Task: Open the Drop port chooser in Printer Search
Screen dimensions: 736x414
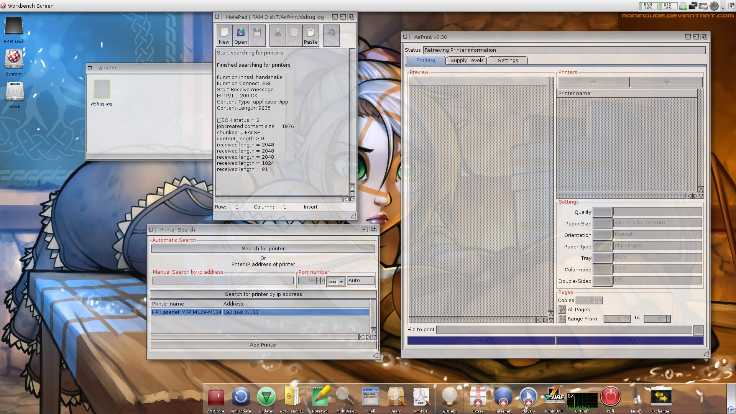Action: click(336, 282)
